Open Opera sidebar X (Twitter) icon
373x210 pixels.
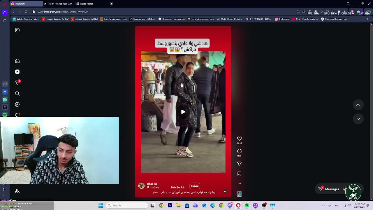(5, 107)
